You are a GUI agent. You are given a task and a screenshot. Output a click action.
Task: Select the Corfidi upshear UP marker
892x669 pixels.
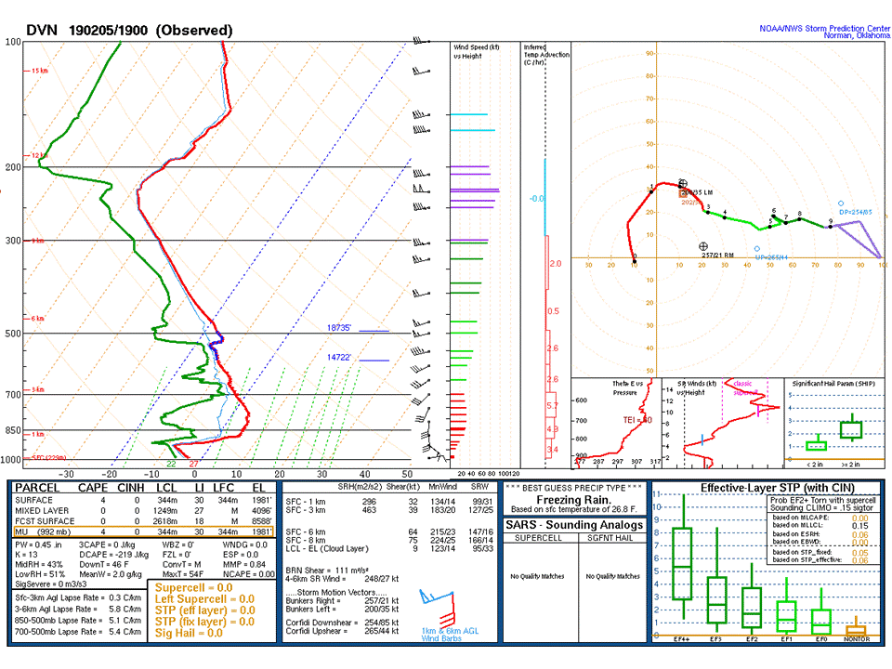[x=757, y=249]
